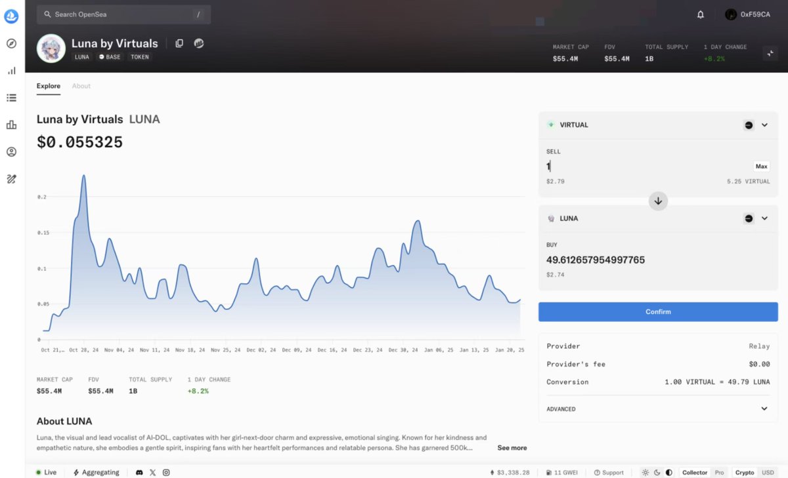Click the 11 GWEI gas indicator

[563, 472]
